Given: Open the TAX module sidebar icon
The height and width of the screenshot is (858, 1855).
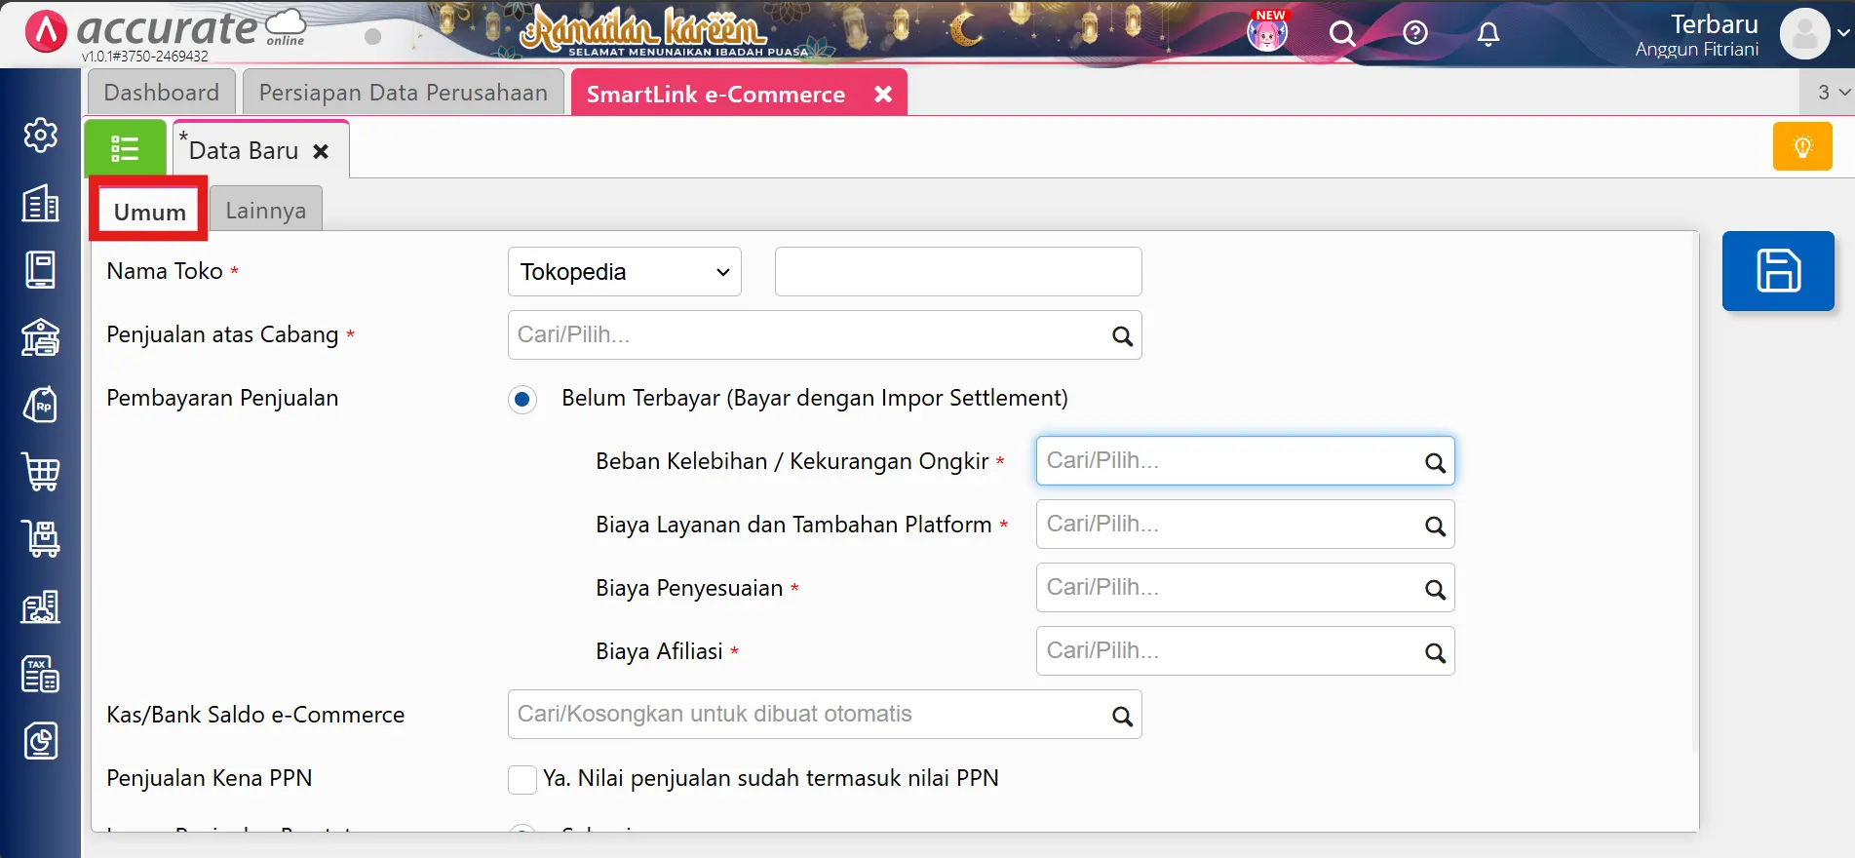Looking at the screenshot, I should (40, 674).
